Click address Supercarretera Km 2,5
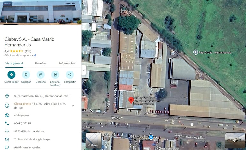This screenshot has width=246, height=150. (x=42, y=96)
